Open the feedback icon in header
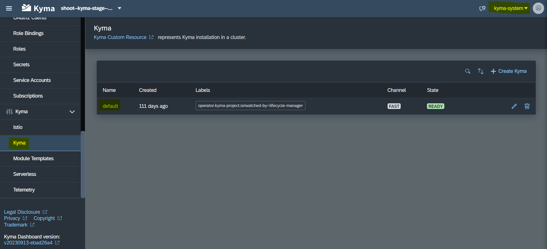 482,8
